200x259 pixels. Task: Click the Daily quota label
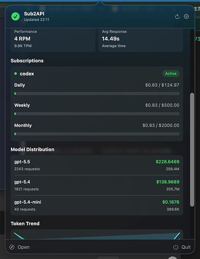point(20,85)
